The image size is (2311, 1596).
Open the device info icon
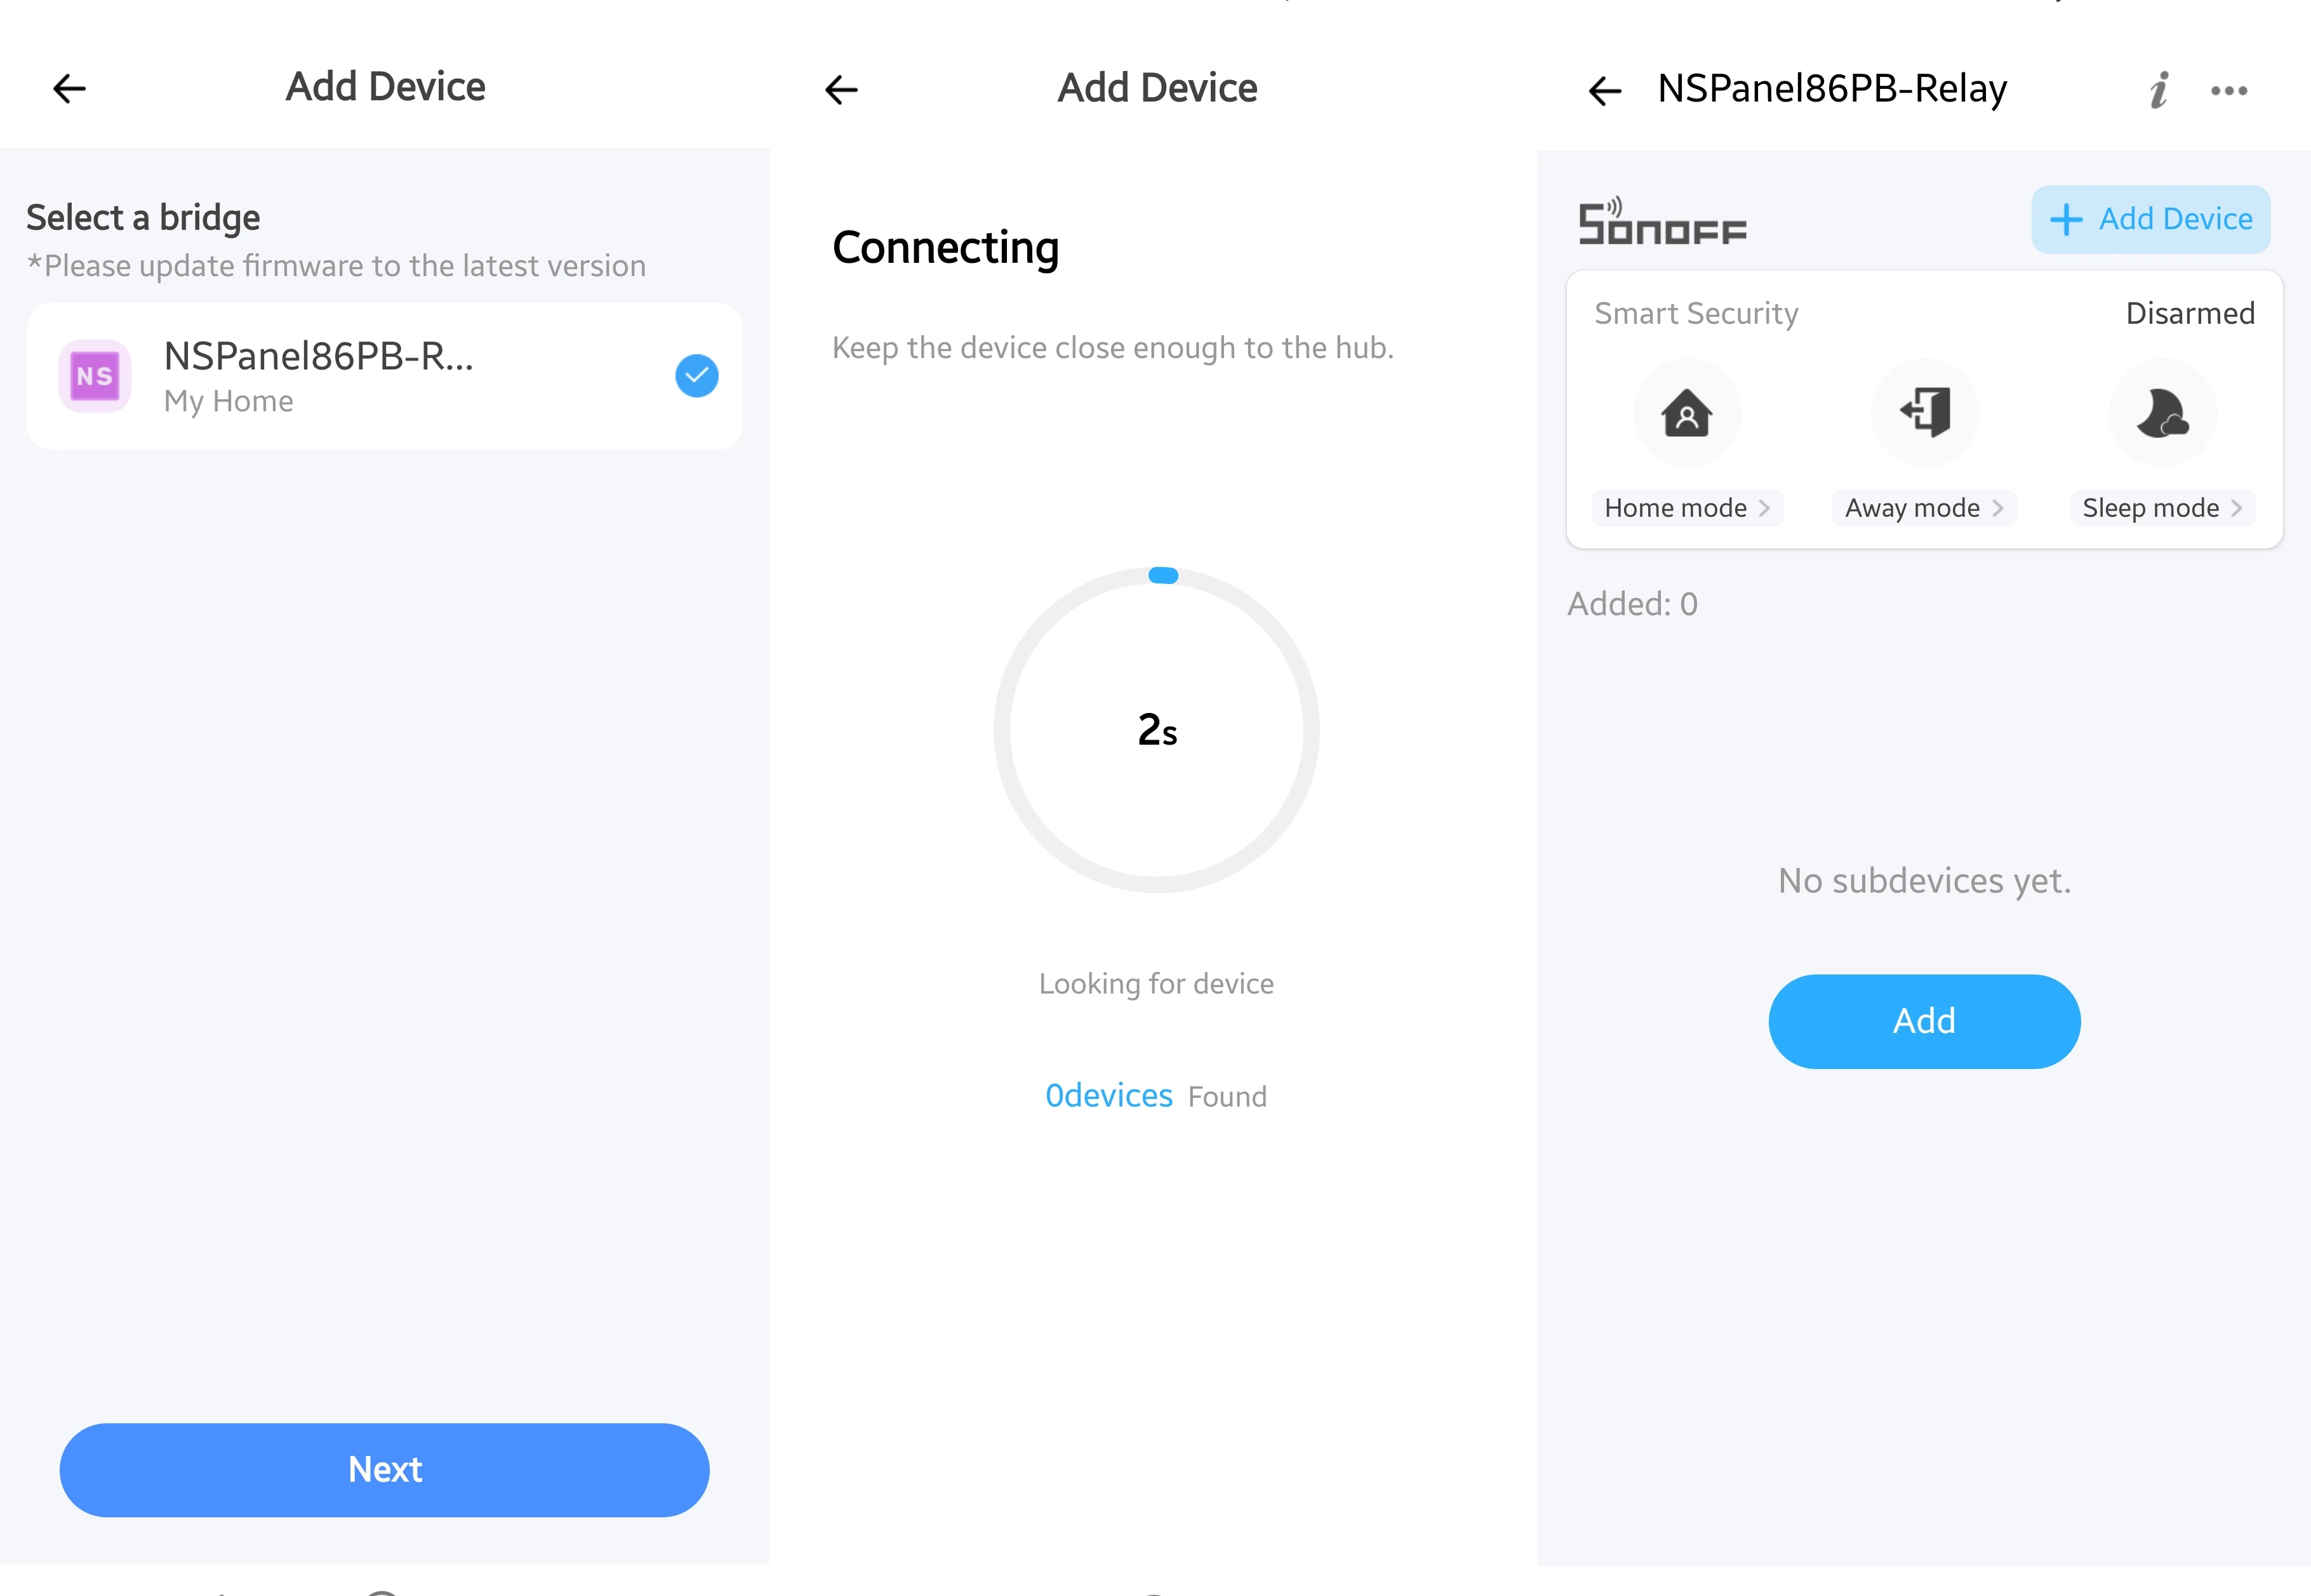[2158, 90]
